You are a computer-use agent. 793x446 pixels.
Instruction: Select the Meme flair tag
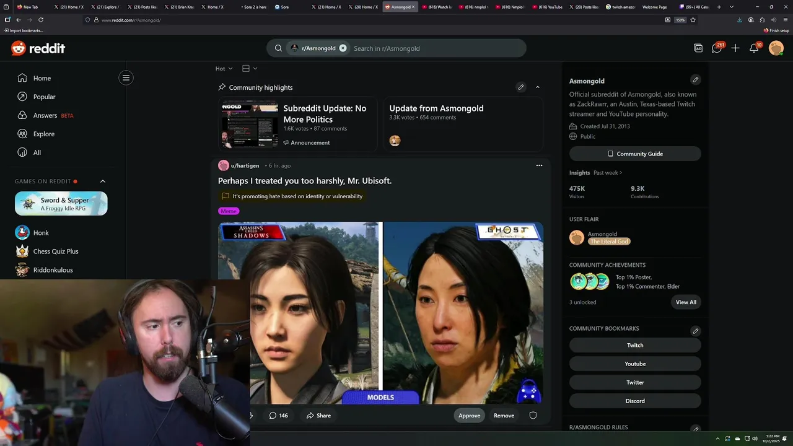(x=229, y=211)
